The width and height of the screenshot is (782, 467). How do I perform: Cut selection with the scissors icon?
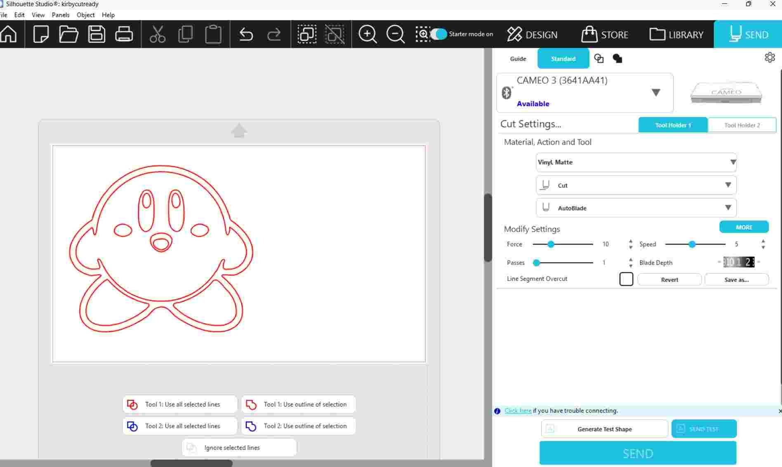[x=157, y=34]
